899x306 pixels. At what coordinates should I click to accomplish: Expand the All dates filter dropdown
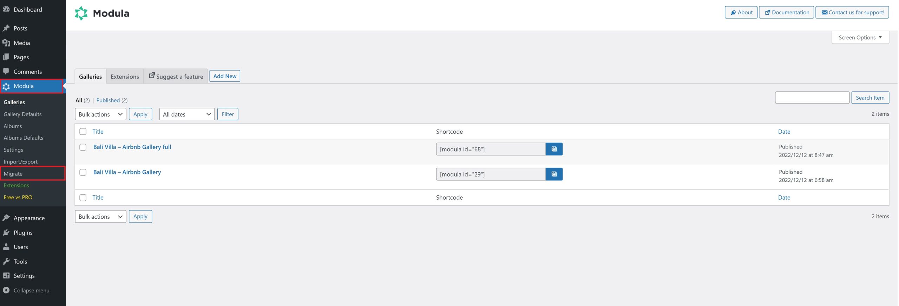click(x=186, y=114)
